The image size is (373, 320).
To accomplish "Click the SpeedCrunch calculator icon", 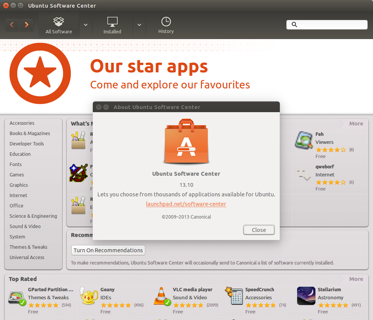I will click(x=234, y=296).
